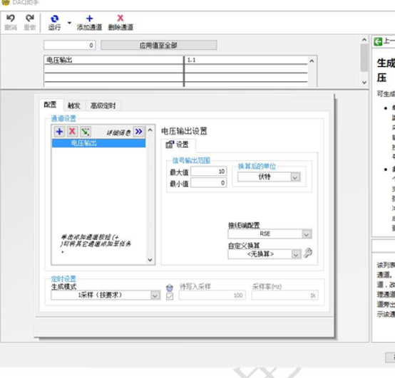Click the 采样率(Hz) field showing 1k
This screenshot has height=378, width=395.
tap(285, 295)
